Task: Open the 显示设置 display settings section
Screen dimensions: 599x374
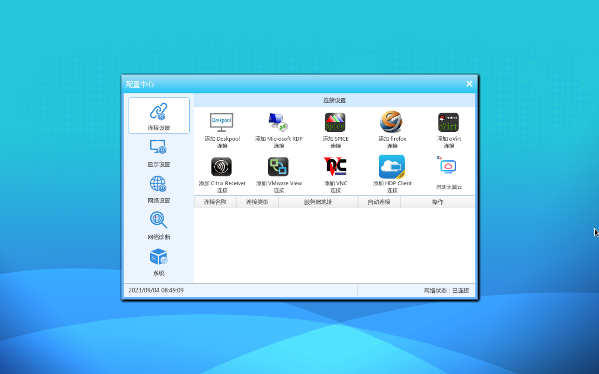Action: tap(159, 153)
